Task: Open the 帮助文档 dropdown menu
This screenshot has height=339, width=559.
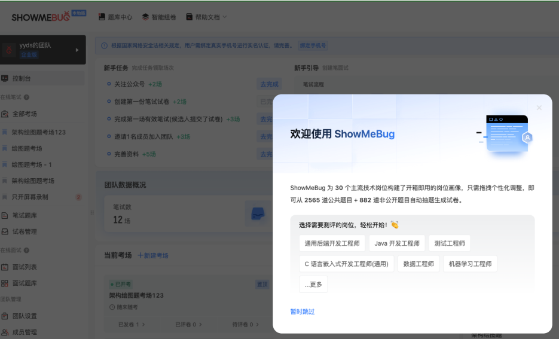Action: (x=206, y=17)
